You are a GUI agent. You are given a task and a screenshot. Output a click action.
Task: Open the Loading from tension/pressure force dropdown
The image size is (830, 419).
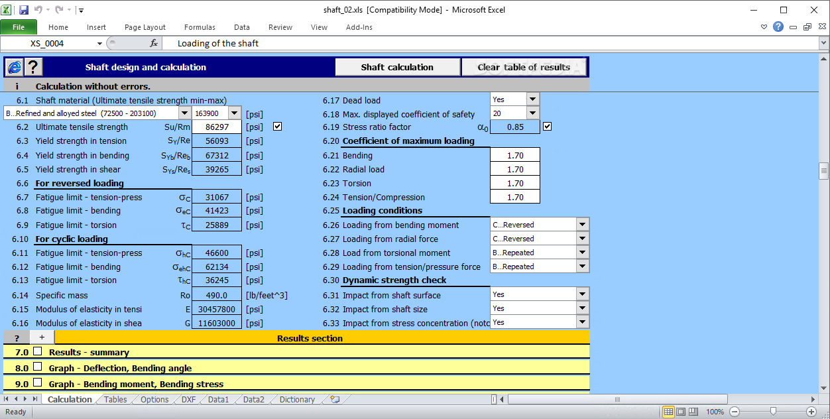coord(583,267)
